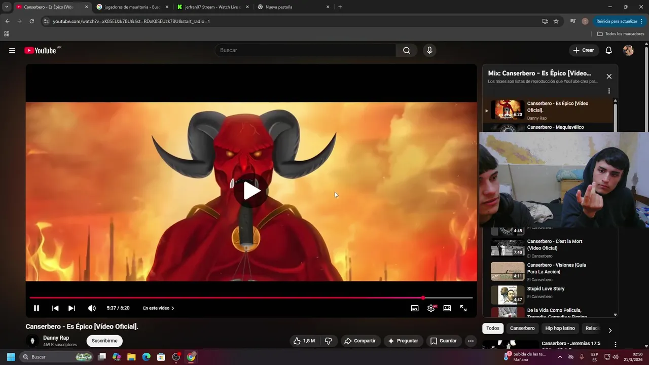The height and width of the screenshot is (365, 649).
Task: Open options for 'Canserbero - Jeremías 17:5'
Action: 616,344
